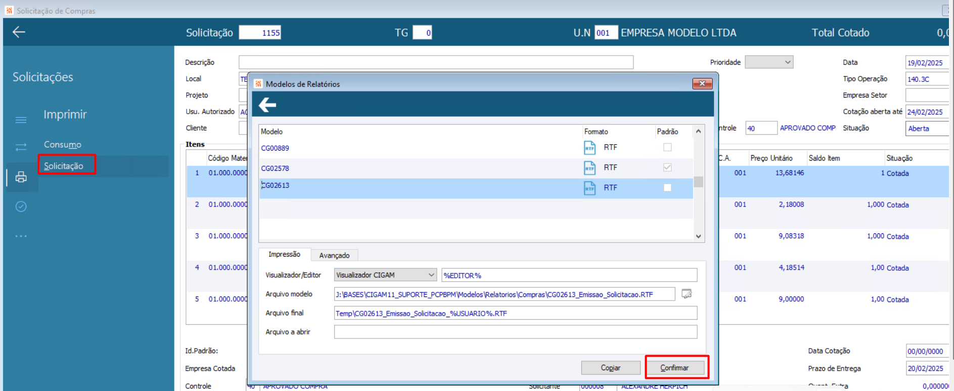Image resolution: width=954 pixels, height=391 pixels.
Task: Click the Situação field showing Aberta
Action: 927,128
